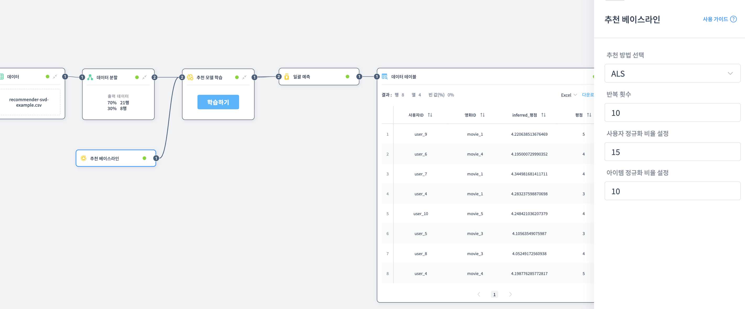Collapse the 추천 모델 학습 node

pyautogui.click(x=244, y=77)
